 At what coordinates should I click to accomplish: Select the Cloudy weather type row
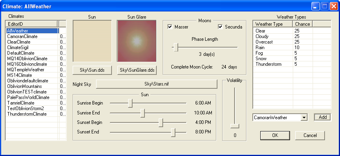click(292, 36)
